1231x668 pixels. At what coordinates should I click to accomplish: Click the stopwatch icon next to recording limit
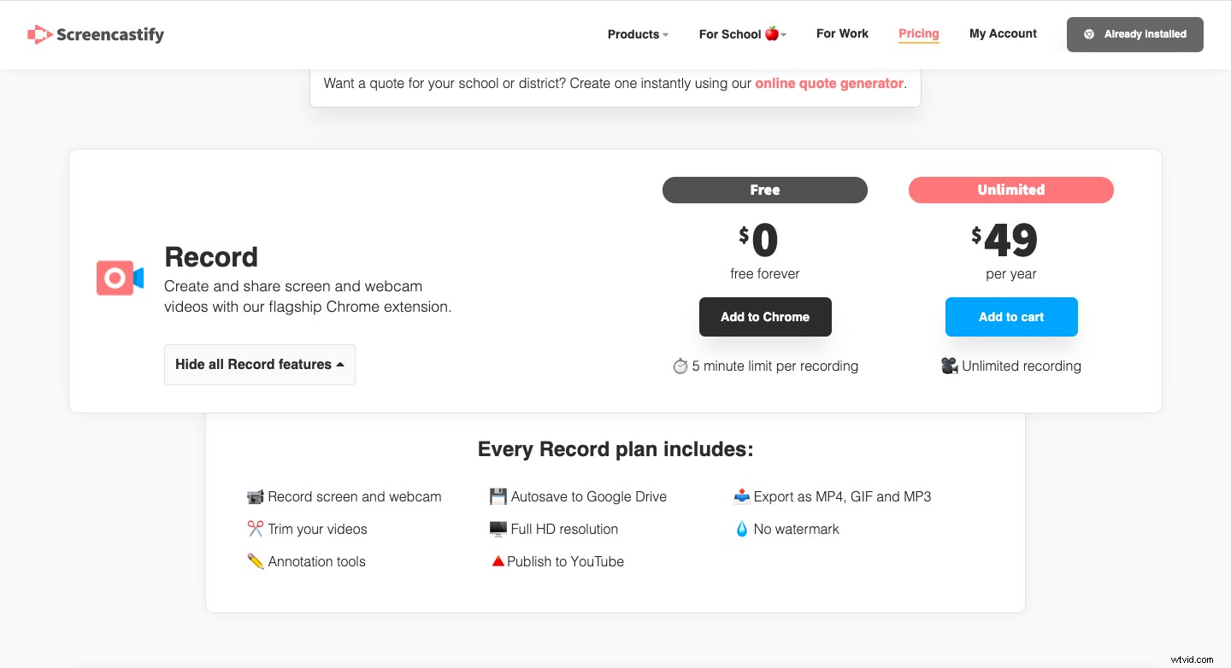pyautogui.click(x=680, y=366)
